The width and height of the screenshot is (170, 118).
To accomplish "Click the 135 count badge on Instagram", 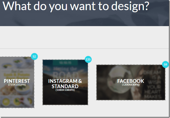I will pyautogui.click(x=88, y=59).
